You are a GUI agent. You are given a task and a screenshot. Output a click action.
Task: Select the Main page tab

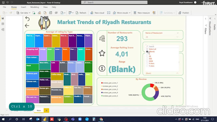coord(39,111)
